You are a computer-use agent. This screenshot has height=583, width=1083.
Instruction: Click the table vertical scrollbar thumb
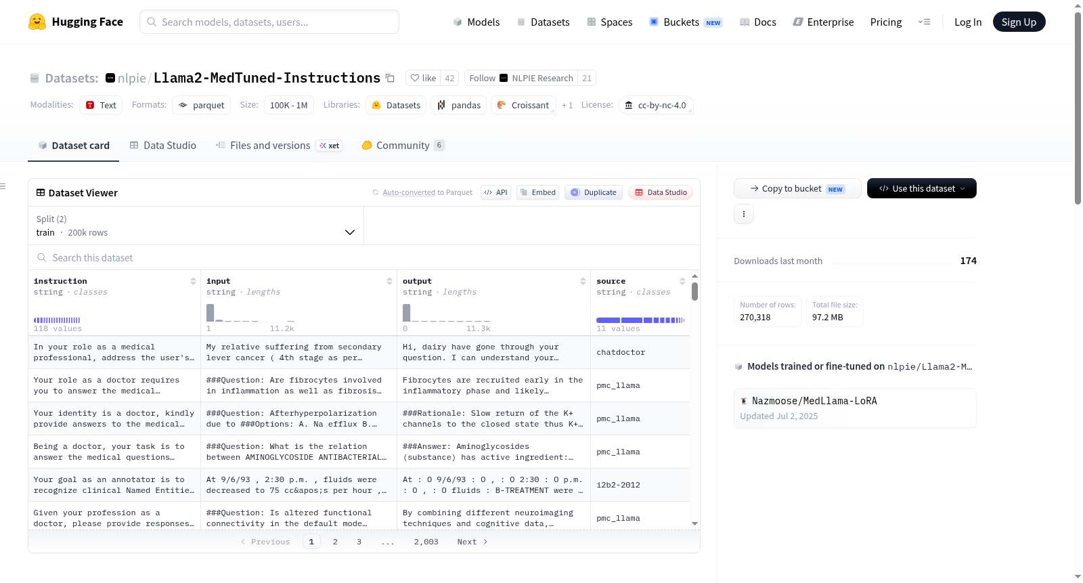[x=694, y=291]
